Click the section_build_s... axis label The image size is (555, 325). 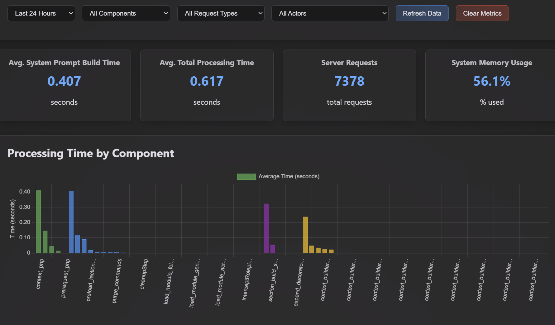pyautogui.click(x=273, y=280)
